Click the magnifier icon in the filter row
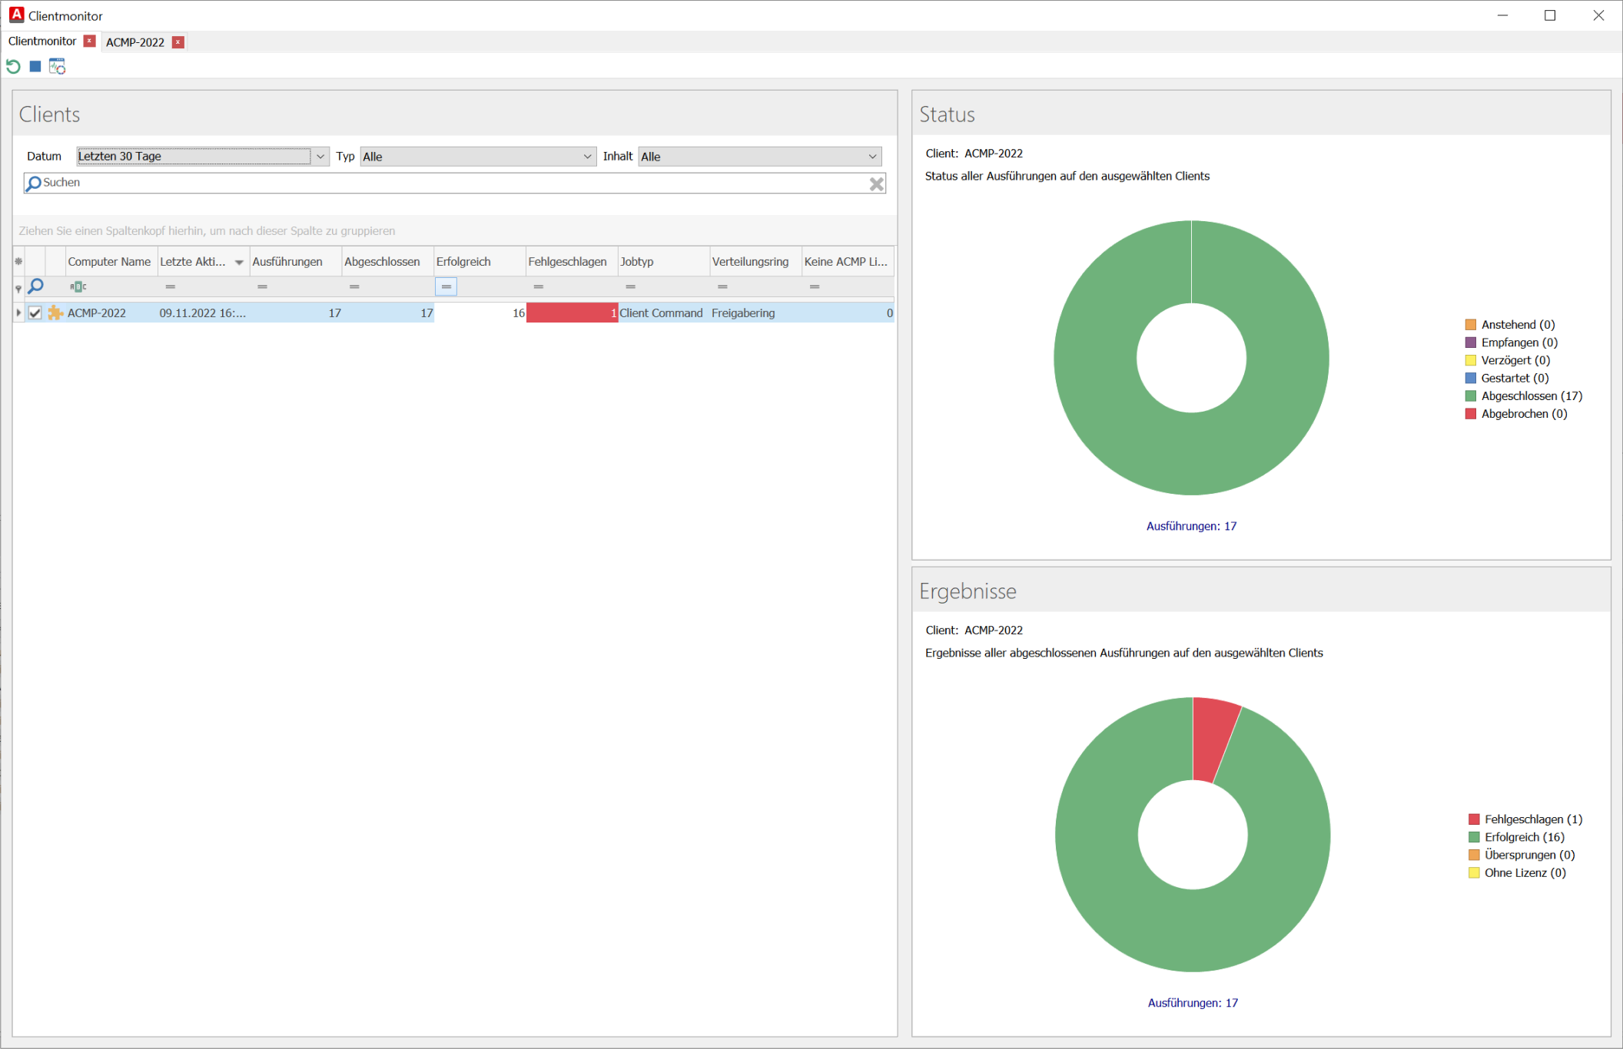Image resolution: width=1623 pixels, height=1049 pixels. click(x=35, y=286)
